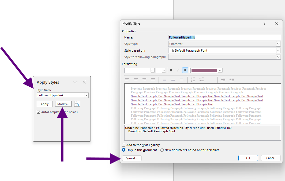This screenshot has width=285, height=181.
Task: Close the Apply Styles pane
Action: click(84, 82)
